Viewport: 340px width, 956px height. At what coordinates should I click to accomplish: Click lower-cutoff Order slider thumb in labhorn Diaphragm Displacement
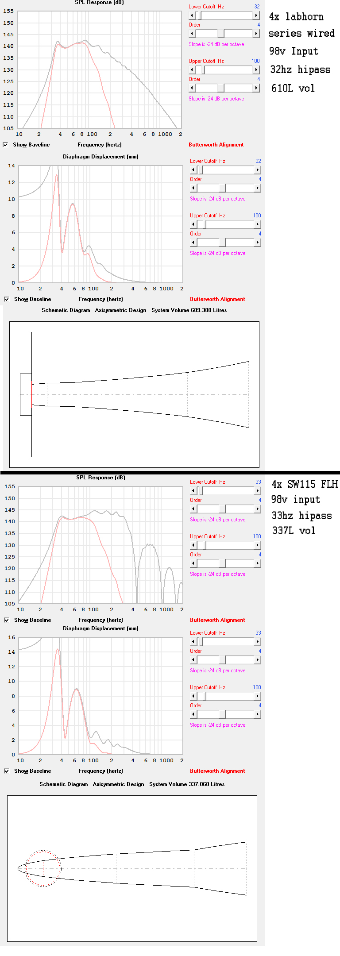point(222,188)
